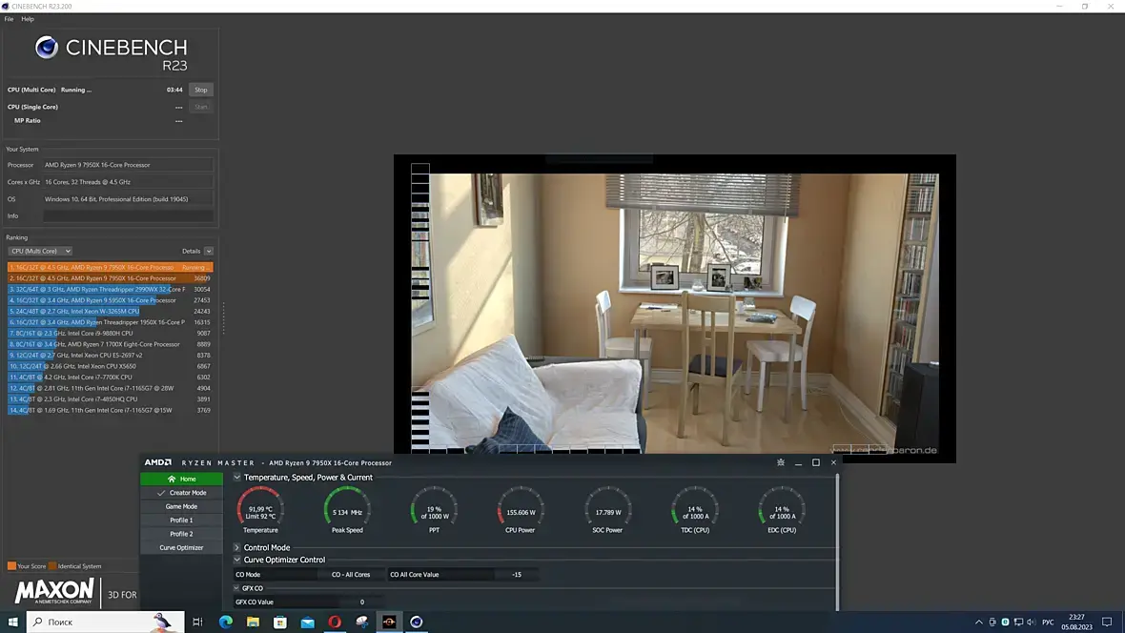Open Profile 1 in Ryzen Master
Screen dimensions: 1125x633
click(x=181, y=521)
